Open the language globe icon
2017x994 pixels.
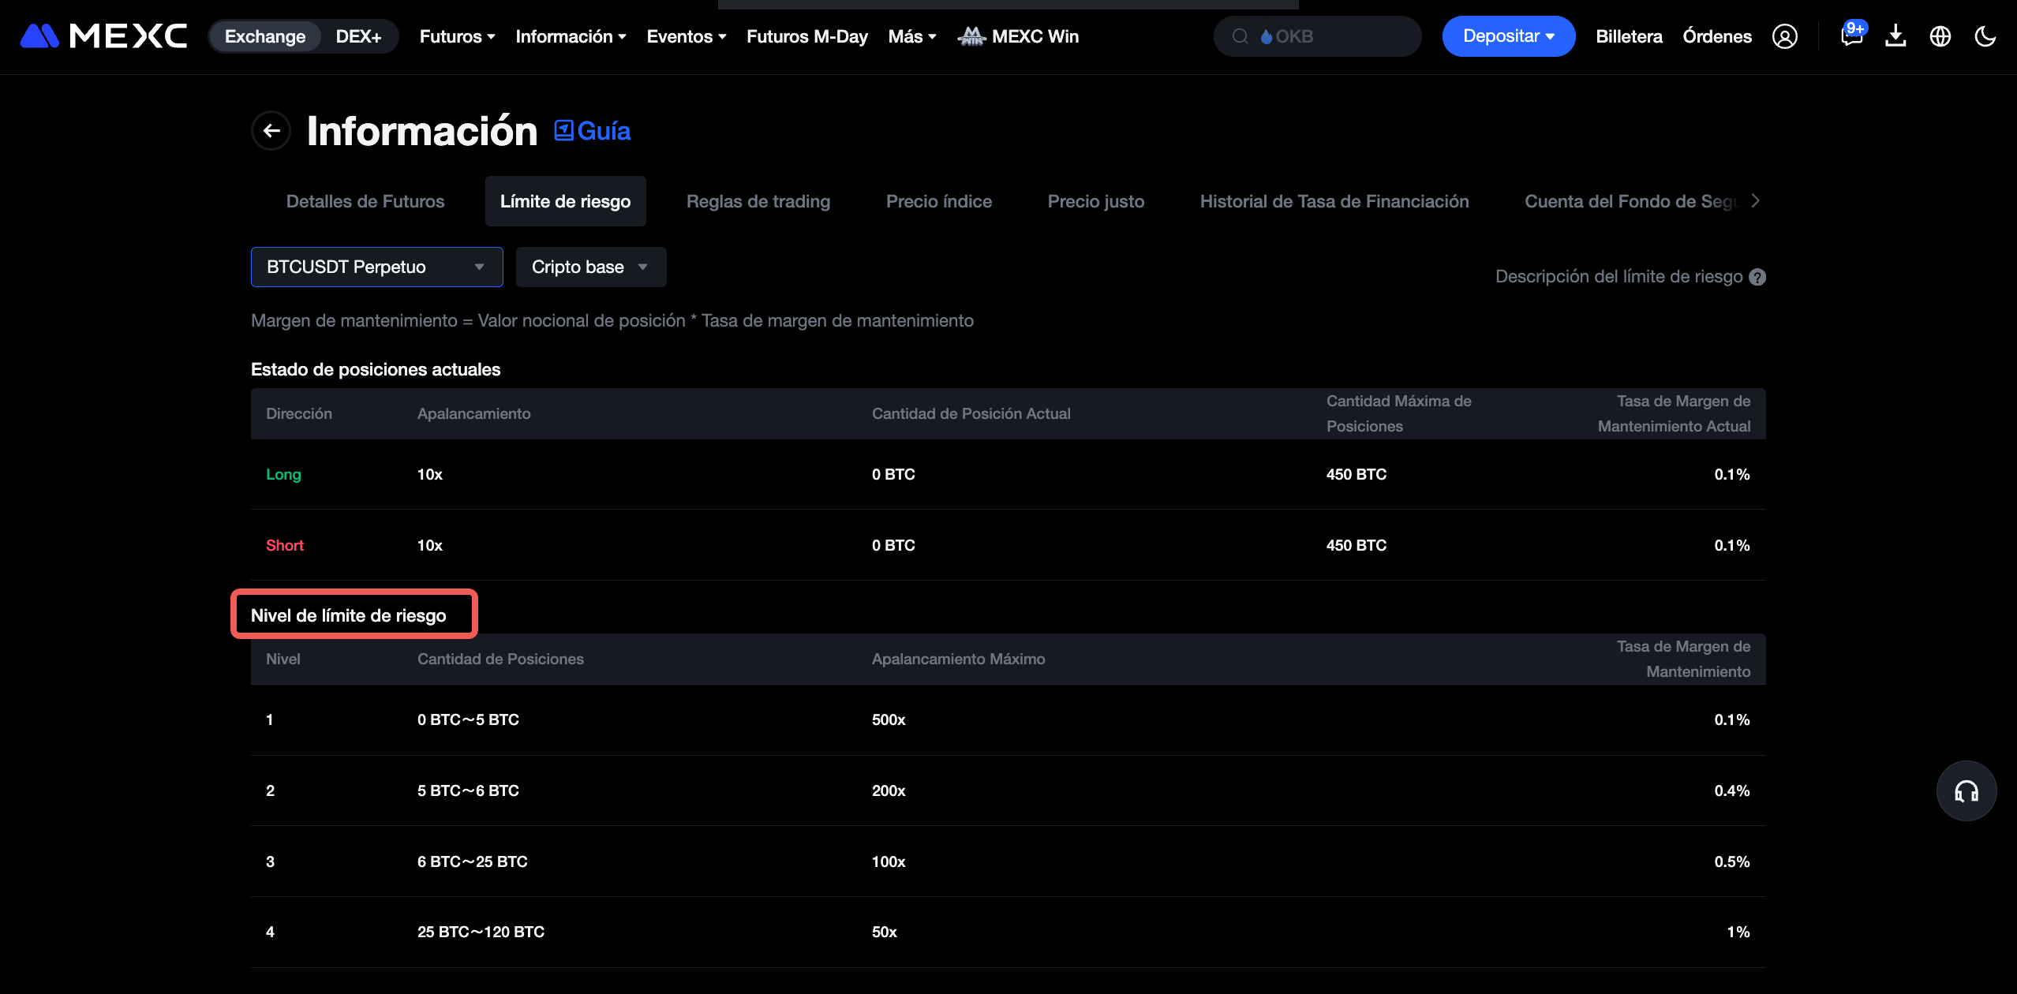tap(1940, 36)
